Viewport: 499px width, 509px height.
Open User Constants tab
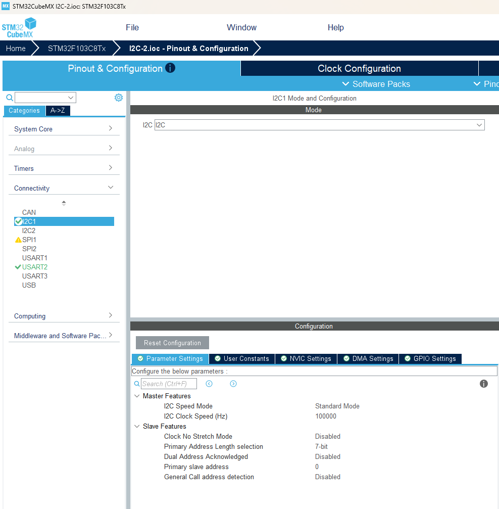[x=242, y=358]
